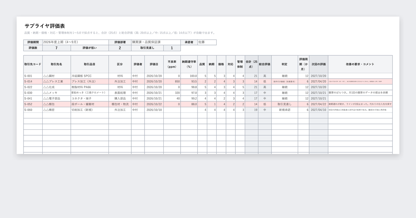This screenshot has height=218, width=416.
Task: Select the item cell 切削加工（新規）
Action: pos(90,110)
